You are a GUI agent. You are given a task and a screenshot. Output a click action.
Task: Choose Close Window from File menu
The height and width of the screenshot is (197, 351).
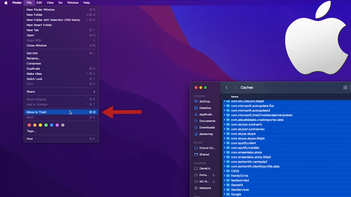point(61,46)
